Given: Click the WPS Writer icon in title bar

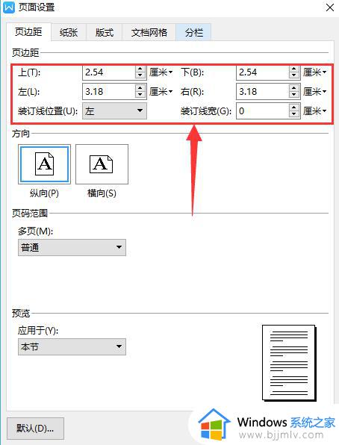Looking at the screenshot, I should 9,7.
